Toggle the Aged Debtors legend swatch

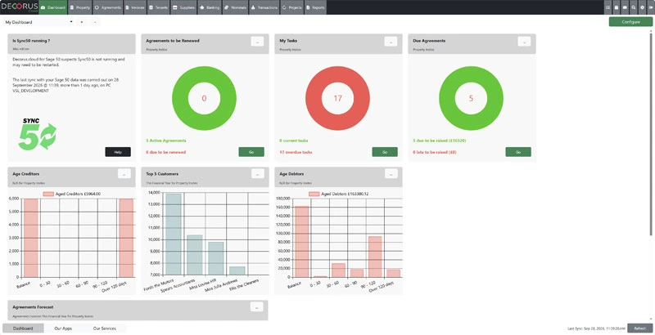(x=314, y=194)
